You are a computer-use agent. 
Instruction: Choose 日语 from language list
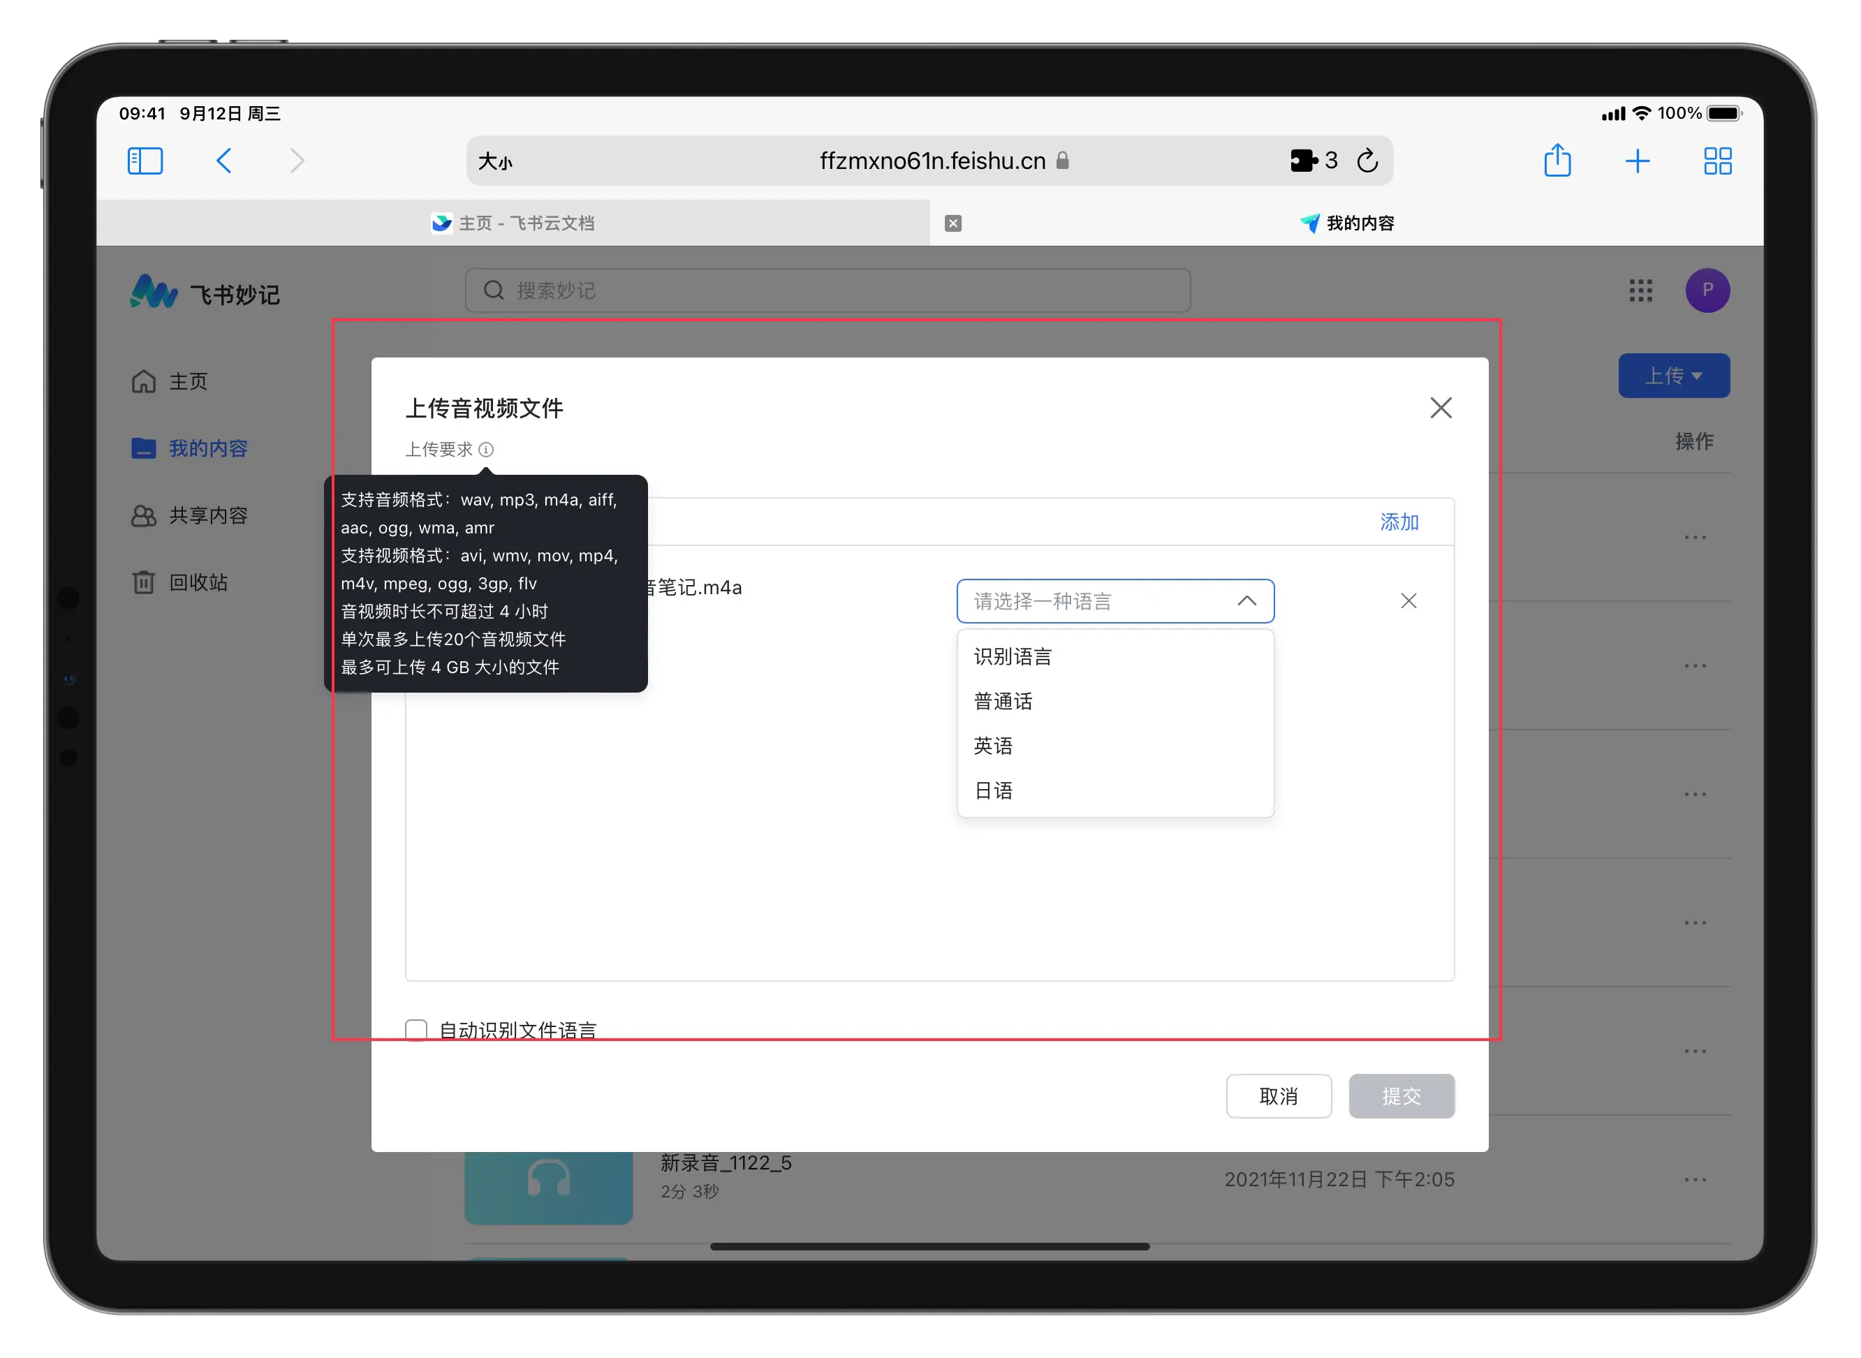coord(1115,791)
